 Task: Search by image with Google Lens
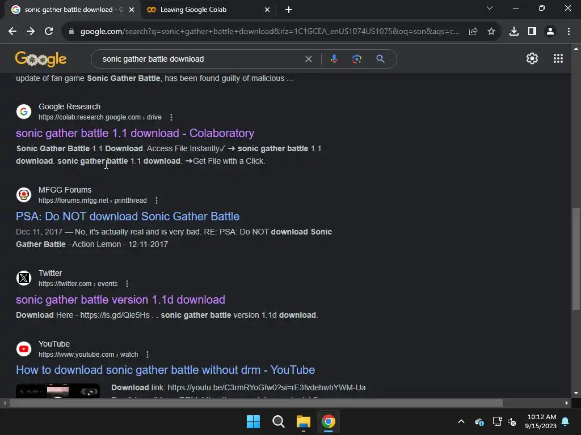(x=357, y=59)
